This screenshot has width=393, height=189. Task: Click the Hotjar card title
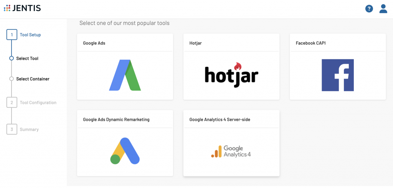tap(195, 43)
